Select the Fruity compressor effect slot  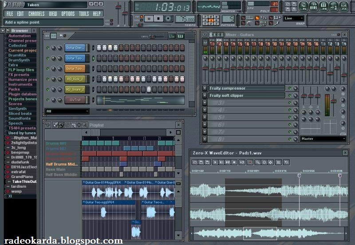tap(246, 88)
